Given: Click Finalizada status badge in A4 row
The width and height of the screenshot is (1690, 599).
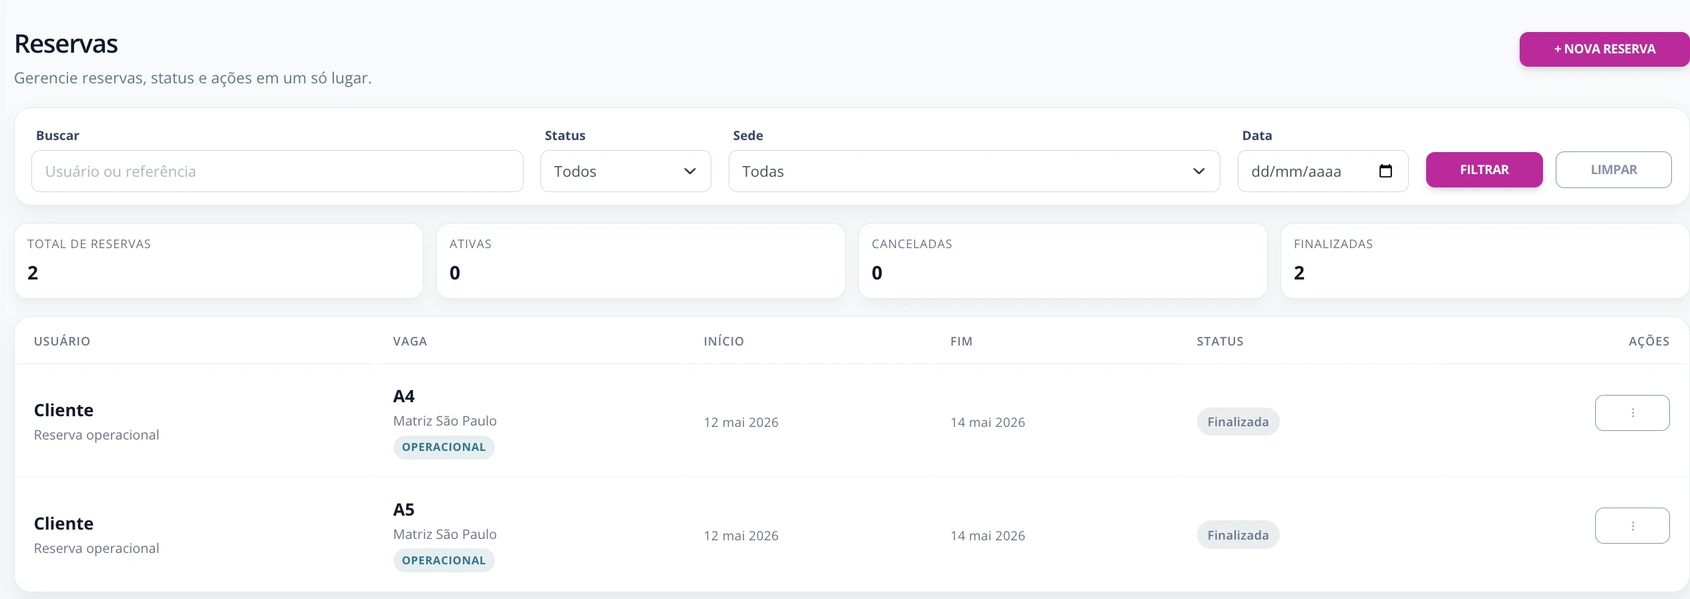Looking at the screenshot, I should point(1238,422).
